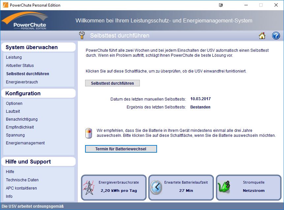Click label Datum des letzten manuellen Selbsttests

[x=148, y=99]
